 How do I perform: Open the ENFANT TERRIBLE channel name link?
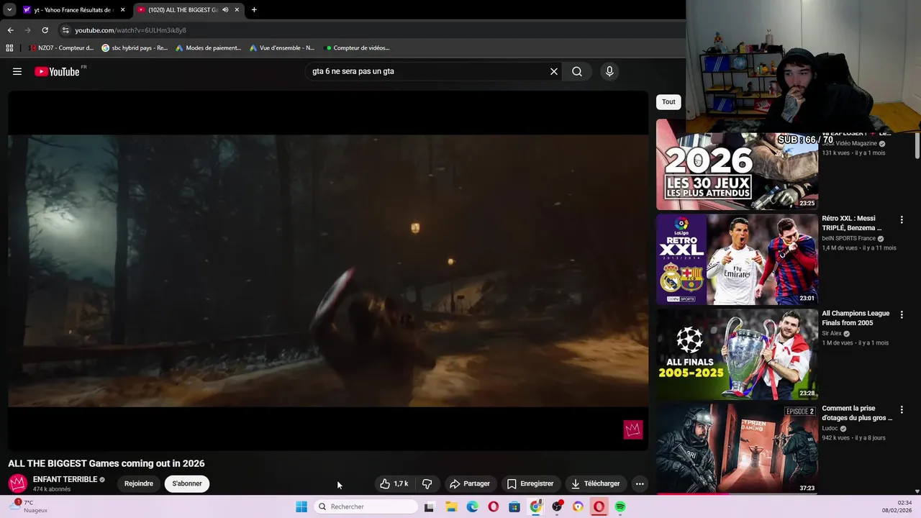pyautogui.click(x=65, y=479)
